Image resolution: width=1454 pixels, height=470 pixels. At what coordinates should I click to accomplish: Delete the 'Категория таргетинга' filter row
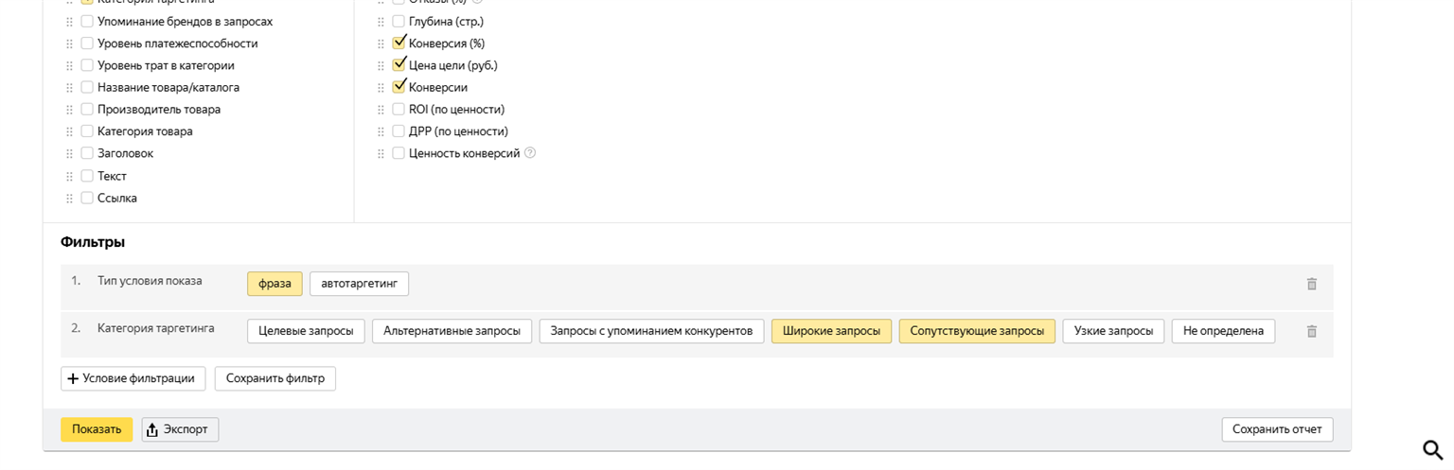[x=1311, y=331]
